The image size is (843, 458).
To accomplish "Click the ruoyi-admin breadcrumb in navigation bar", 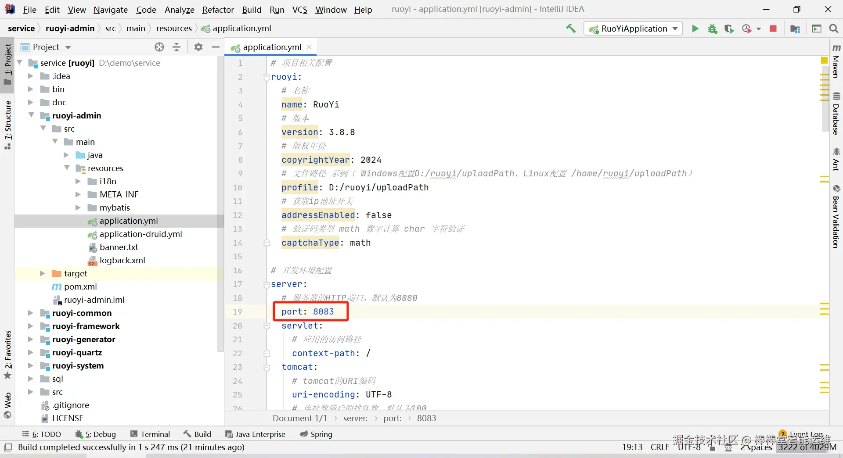I will click(70, 29).
